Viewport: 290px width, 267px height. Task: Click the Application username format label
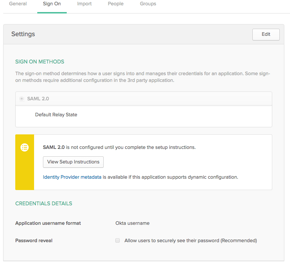[48, 223]
